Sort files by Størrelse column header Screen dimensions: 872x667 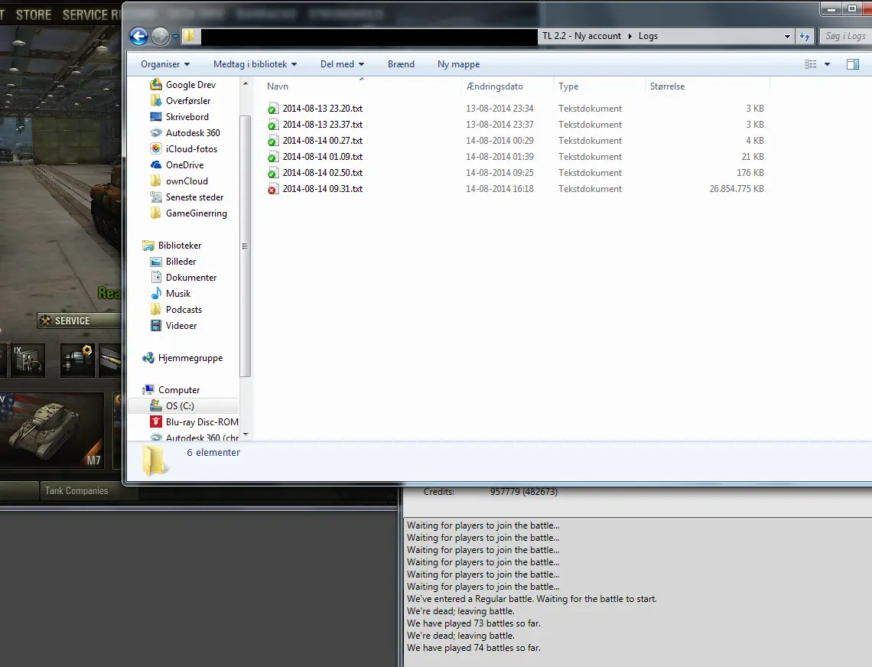pyautogui.click(x=667, y=86)
